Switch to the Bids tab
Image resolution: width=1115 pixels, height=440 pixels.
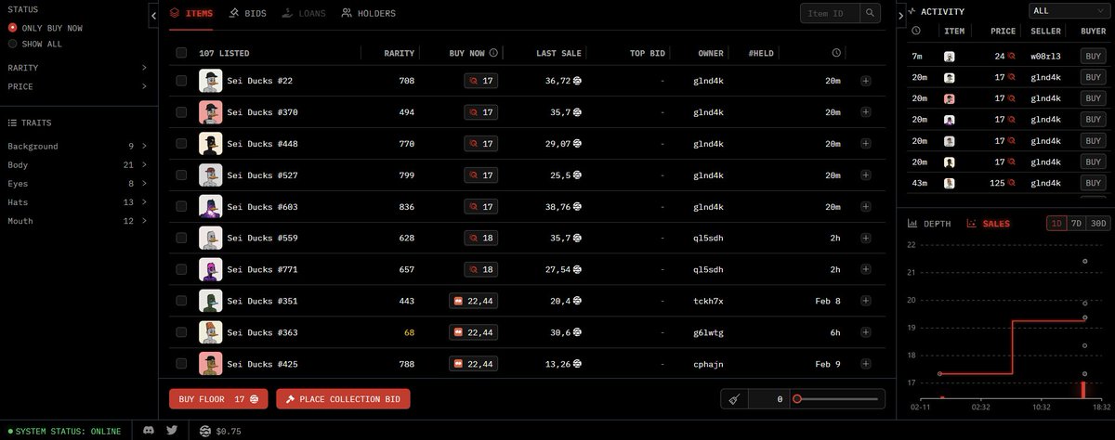tap(248, 13)
